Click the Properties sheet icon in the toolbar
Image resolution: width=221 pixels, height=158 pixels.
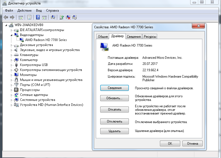click(x=29, y=17)
